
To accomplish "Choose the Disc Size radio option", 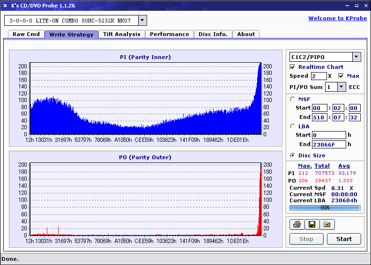I will [x=293, y=155].
